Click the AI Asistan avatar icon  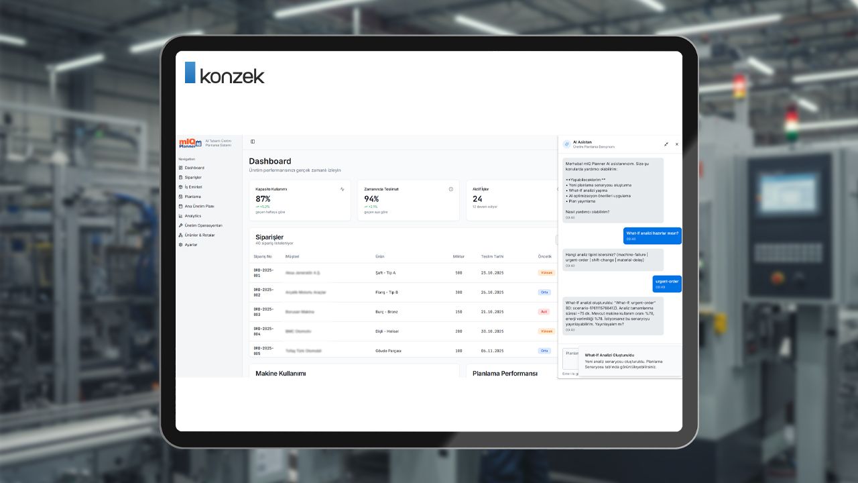(x=567, y=144)
